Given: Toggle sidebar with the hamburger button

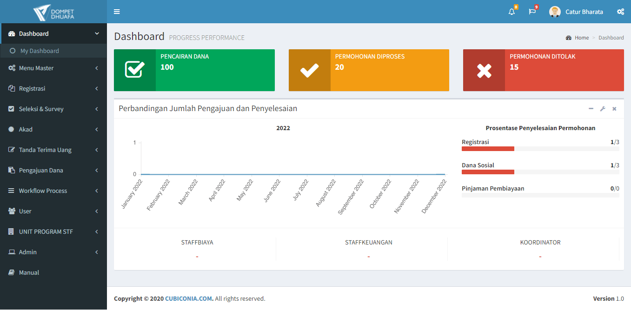Looking at the screenshot, I should coord(117,12).
